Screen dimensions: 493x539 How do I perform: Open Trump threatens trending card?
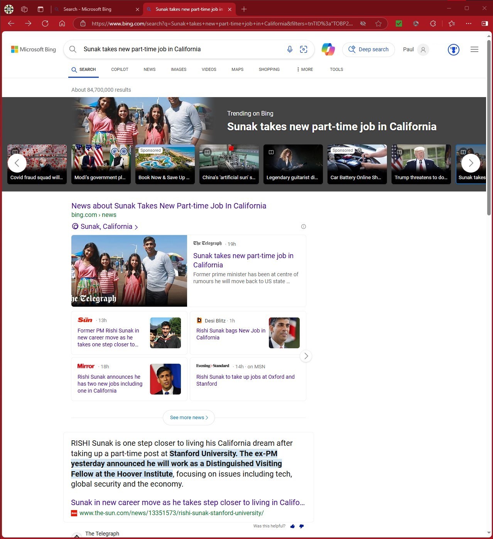click(421, 164)
